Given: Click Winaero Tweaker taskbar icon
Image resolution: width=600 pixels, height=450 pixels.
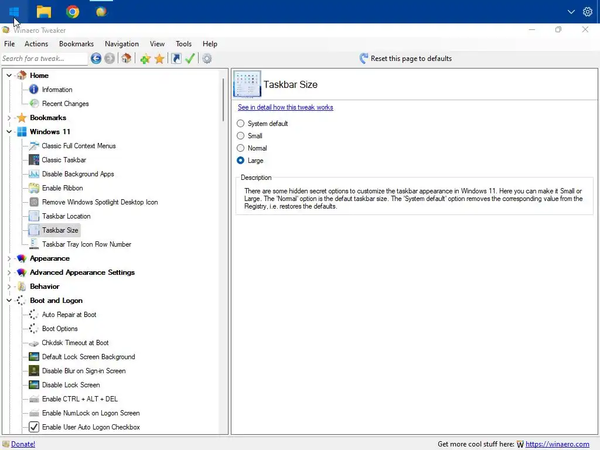Looking at the screenshot, I should [101, 12].
